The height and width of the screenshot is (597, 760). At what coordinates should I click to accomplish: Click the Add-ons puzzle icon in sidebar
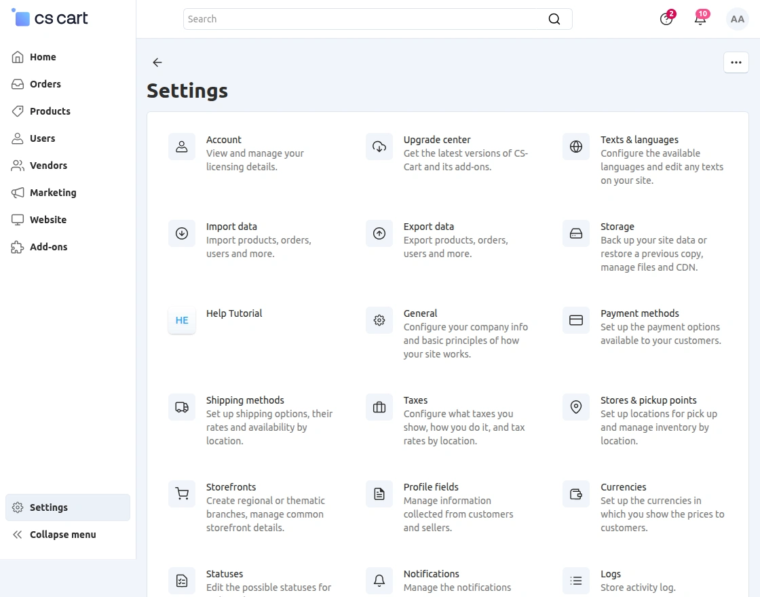(x=18, y=247)
